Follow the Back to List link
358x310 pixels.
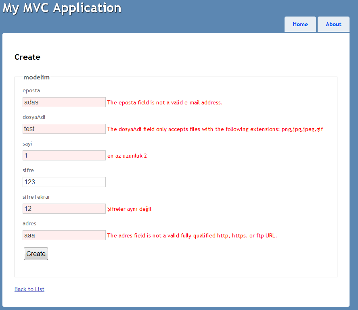pyautogui.click(x=29, y=289)
